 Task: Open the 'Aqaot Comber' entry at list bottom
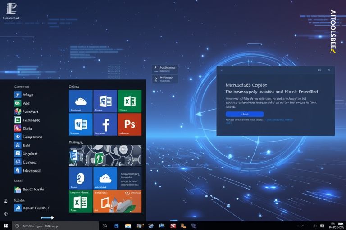click(x=32, y=208)
